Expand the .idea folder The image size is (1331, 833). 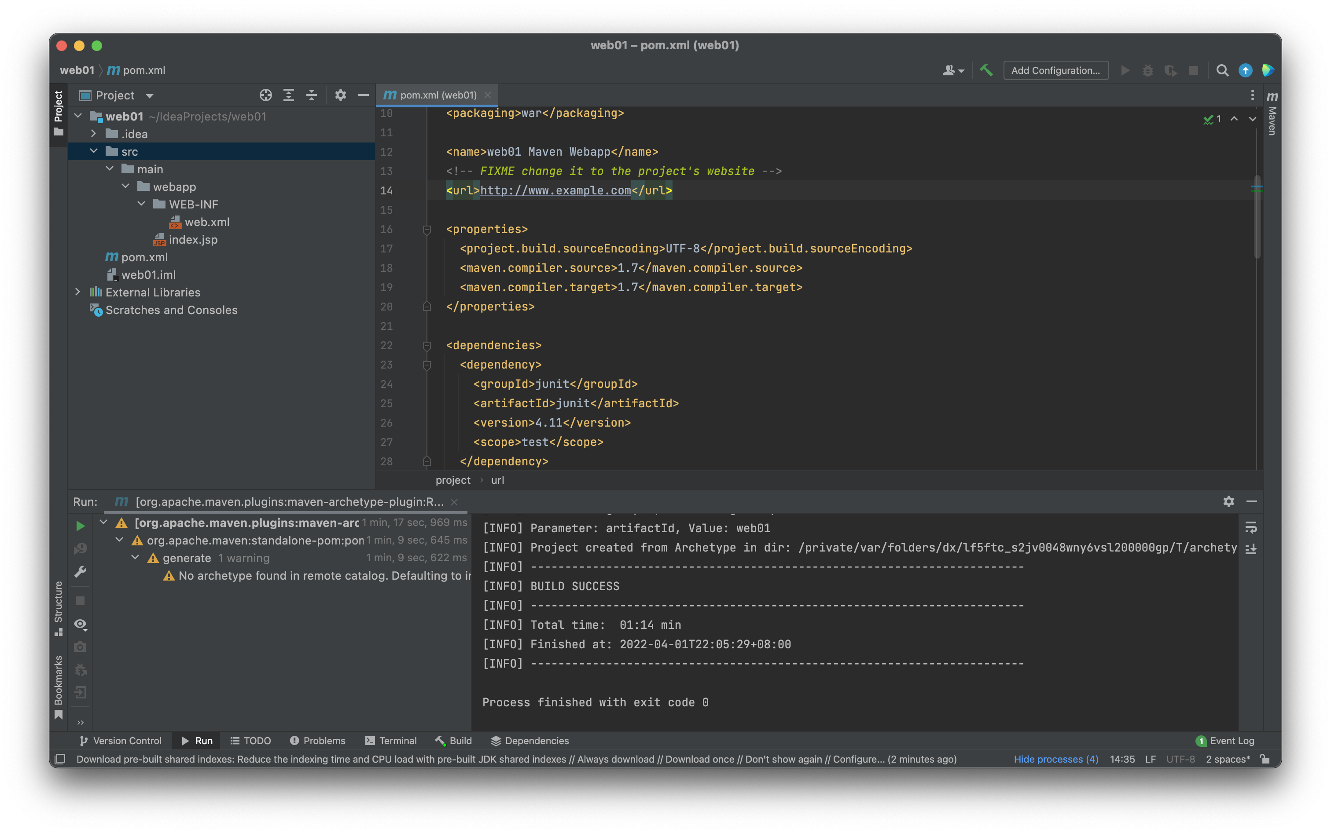94,133
